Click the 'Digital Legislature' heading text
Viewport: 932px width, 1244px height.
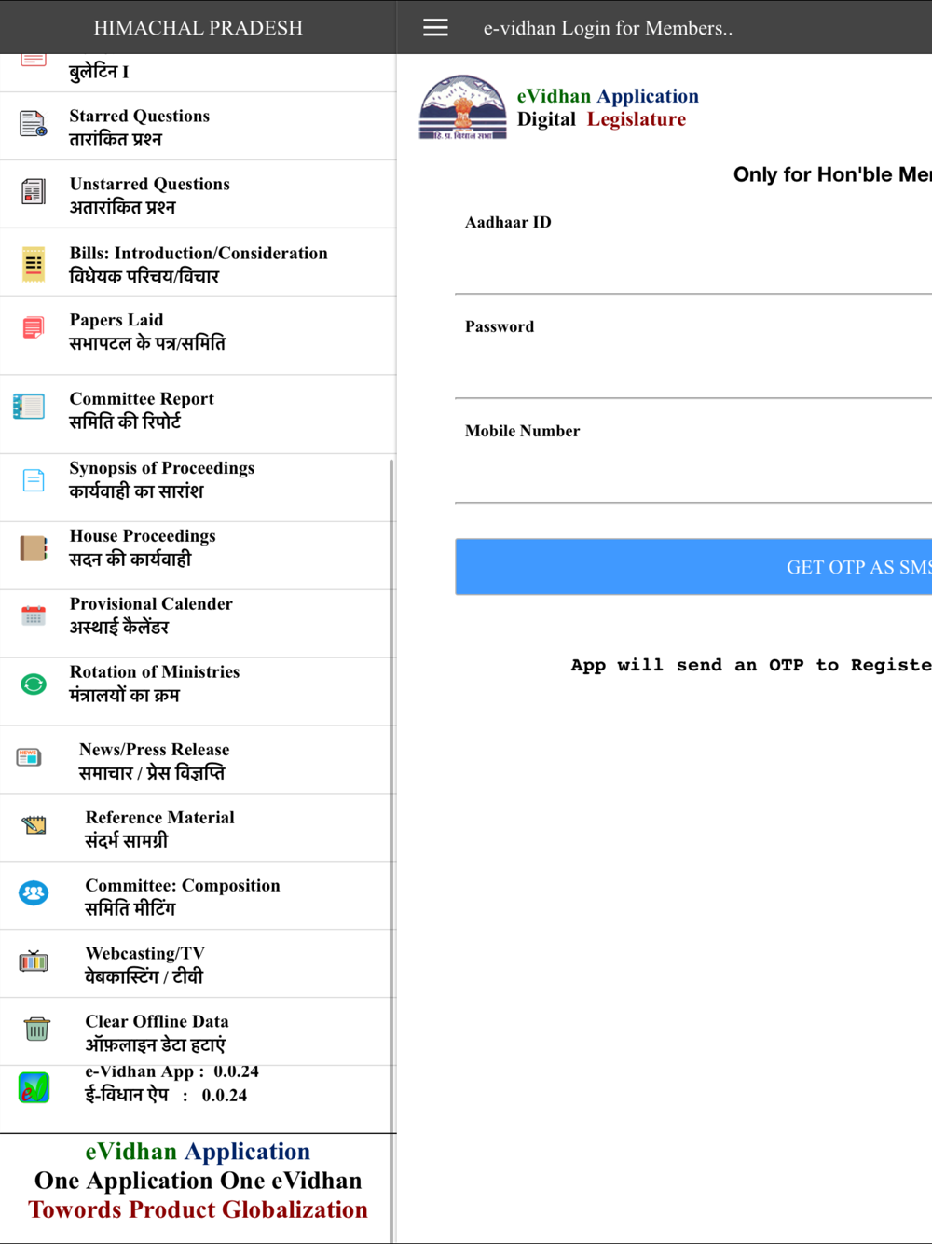601,119
